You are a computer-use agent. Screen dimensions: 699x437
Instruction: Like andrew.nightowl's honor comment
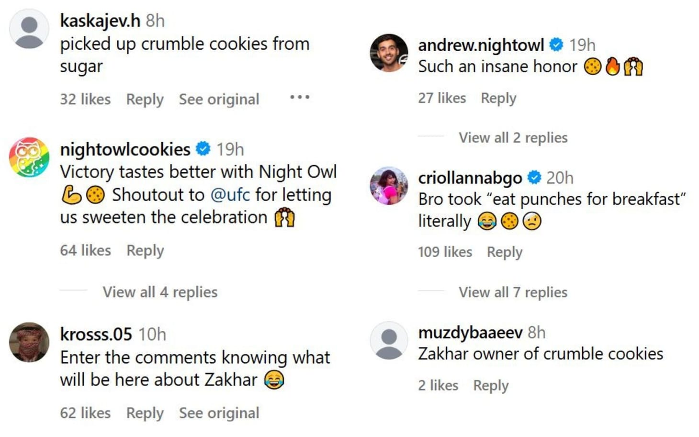pyautogui.click(x=442, y=98)
